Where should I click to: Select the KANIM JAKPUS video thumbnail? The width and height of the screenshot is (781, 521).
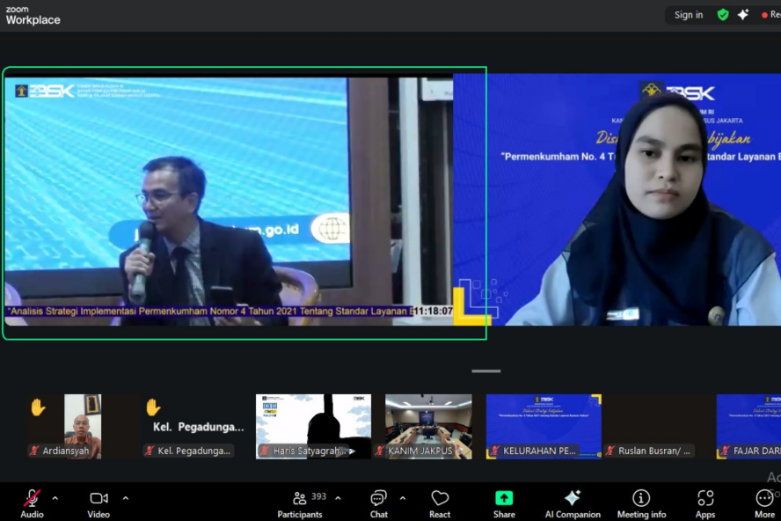[428, 426]
